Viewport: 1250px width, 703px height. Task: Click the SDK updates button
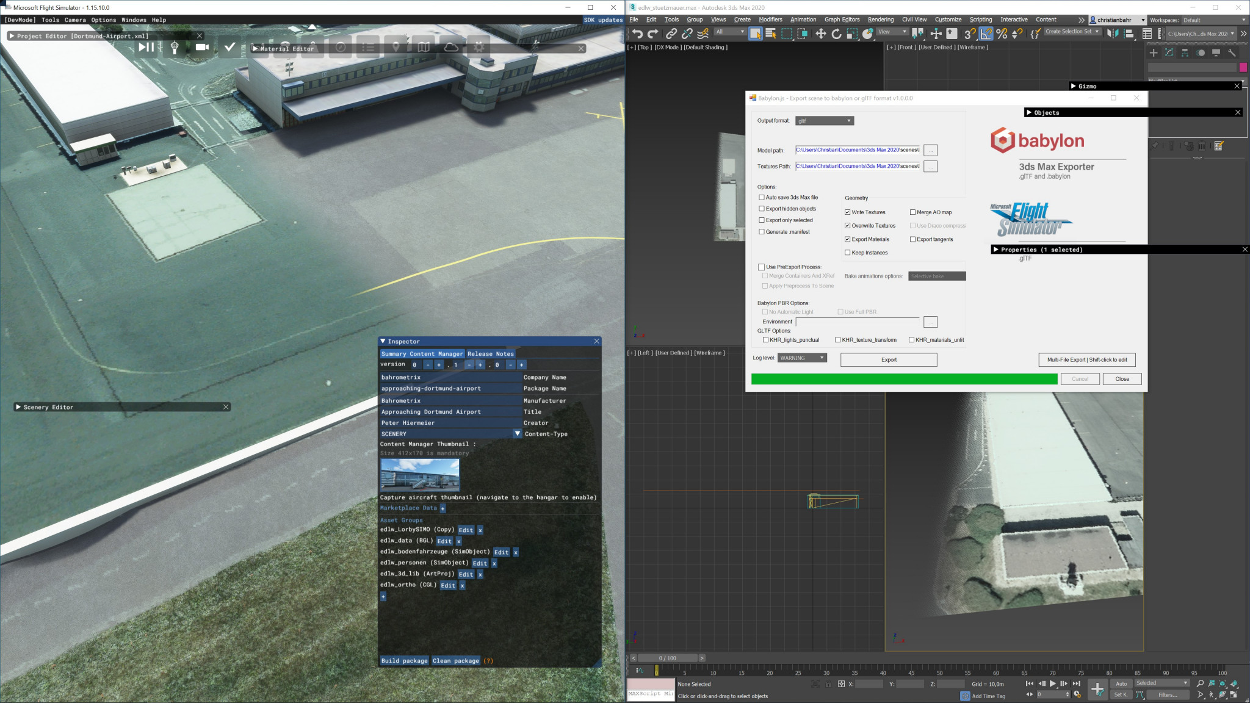point(603,20)
